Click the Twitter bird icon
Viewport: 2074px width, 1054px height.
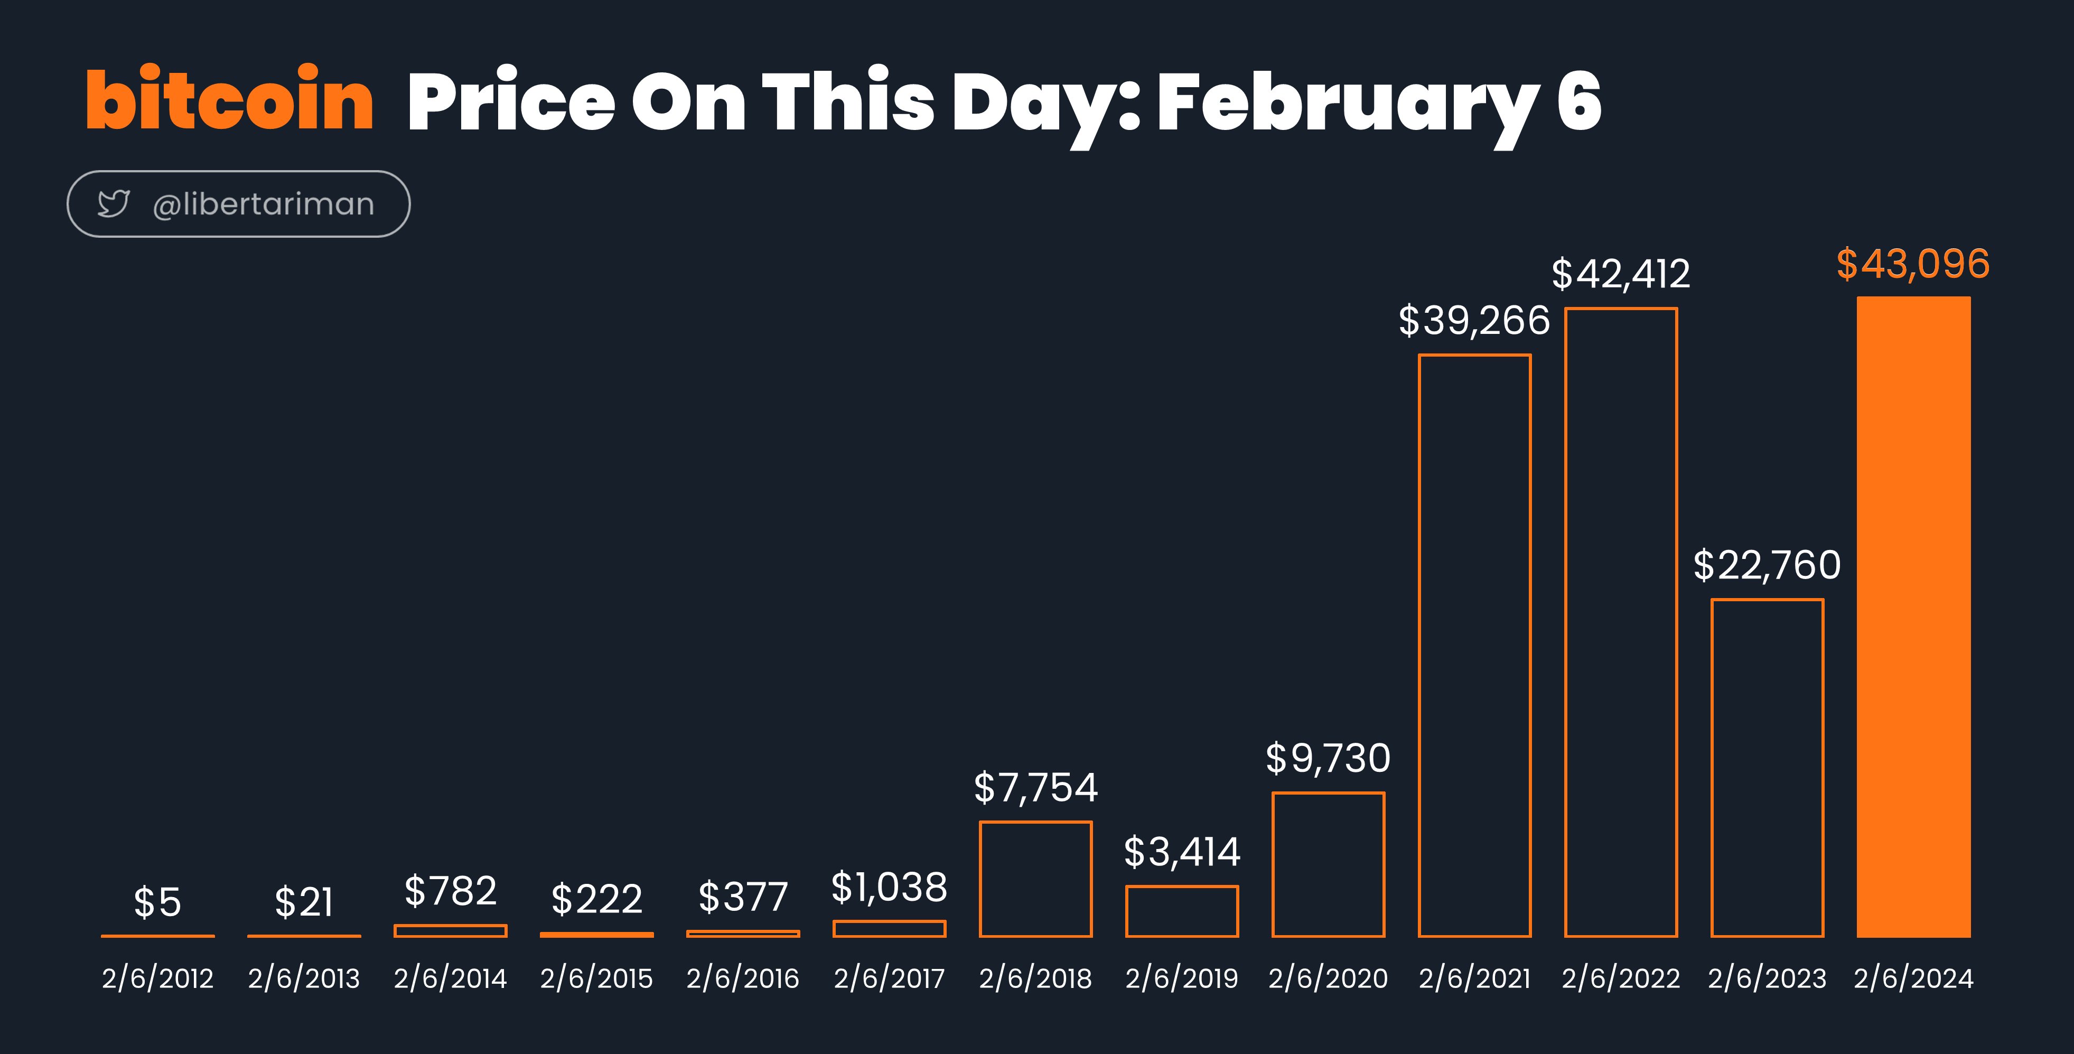tap(114, 204)
